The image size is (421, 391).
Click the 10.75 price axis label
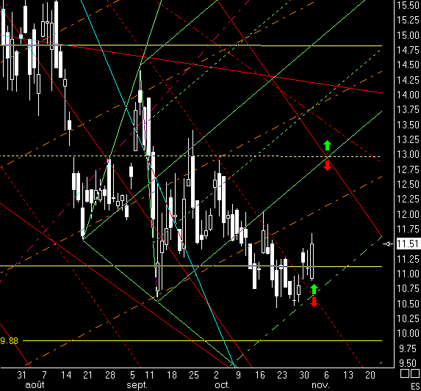tap(408, 288)
